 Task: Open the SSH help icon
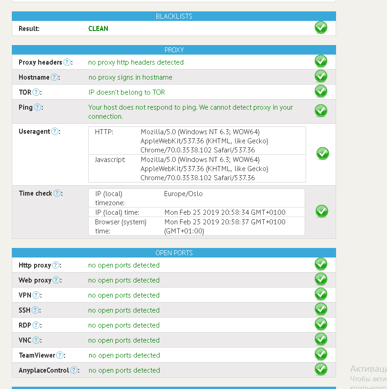coord(35,310)
